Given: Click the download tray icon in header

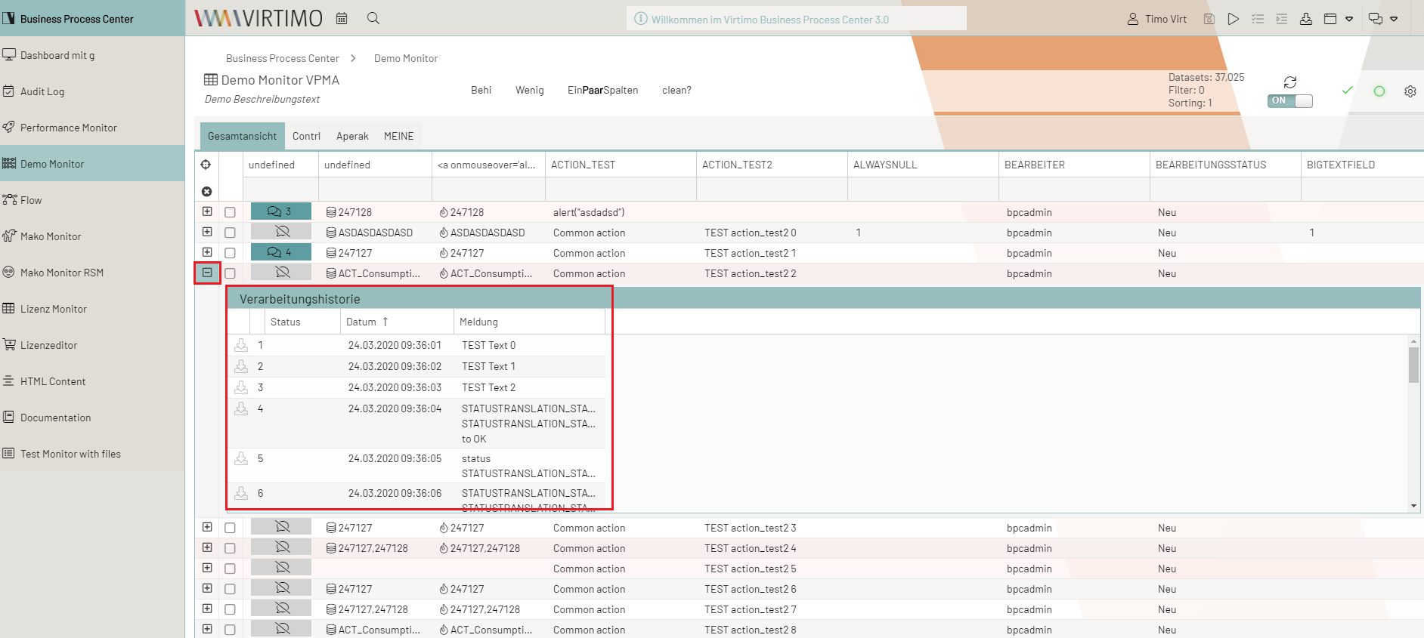Looking at the screenshot, I should 1305,19.
